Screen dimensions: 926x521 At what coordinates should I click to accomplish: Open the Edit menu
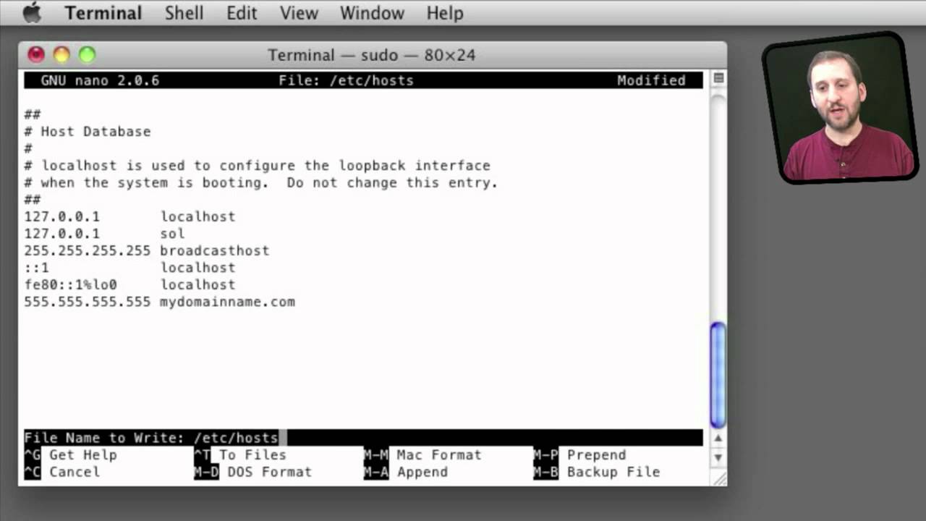(x=242, y=13)
